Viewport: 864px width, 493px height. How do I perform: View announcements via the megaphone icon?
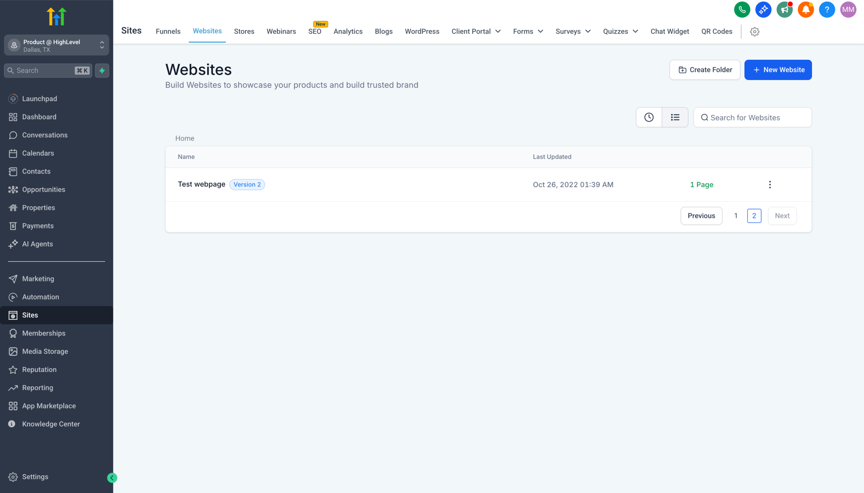coord(785,9)
